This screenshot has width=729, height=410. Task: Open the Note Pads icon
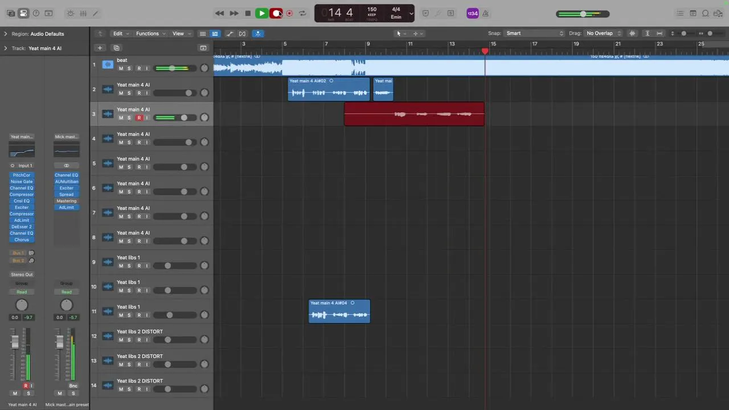click(693, 13)
